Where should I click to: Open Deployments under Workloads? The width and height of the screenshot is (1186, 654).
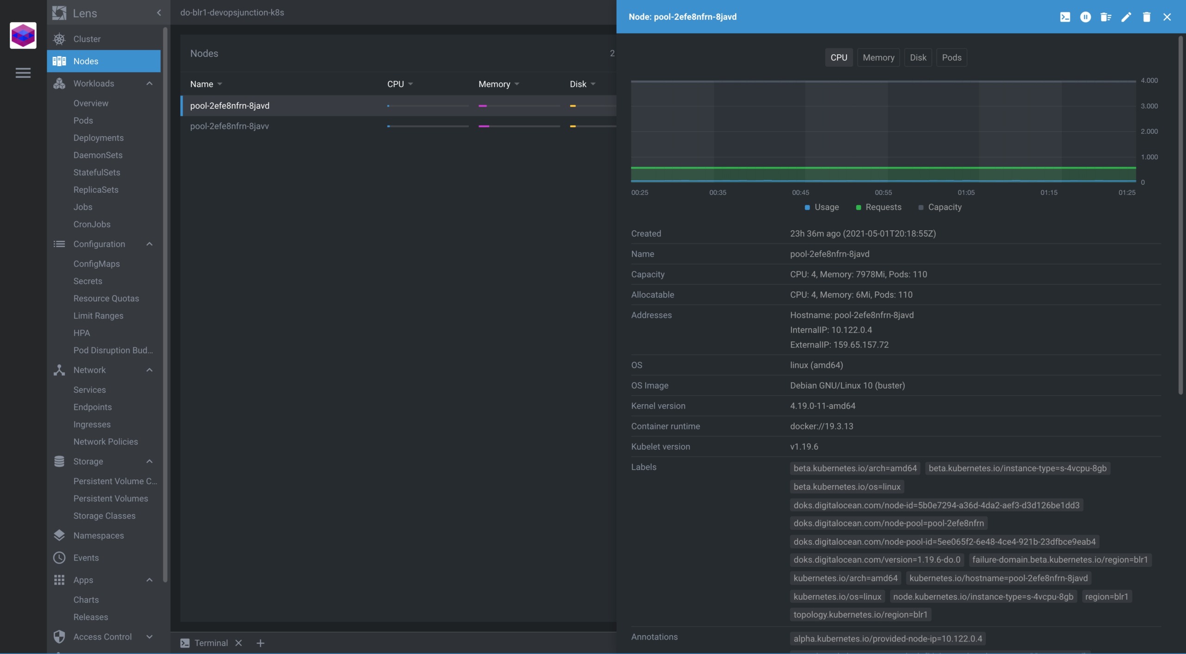tap(98, 138)
